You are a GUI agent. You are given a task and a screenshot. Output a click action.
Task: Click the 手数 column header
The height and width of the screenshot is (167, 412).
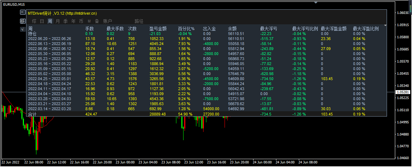click(90, 29)
